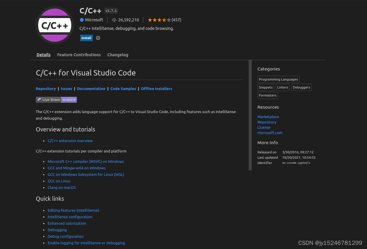Select the Debuggers category tag

(x=301, y=87)
